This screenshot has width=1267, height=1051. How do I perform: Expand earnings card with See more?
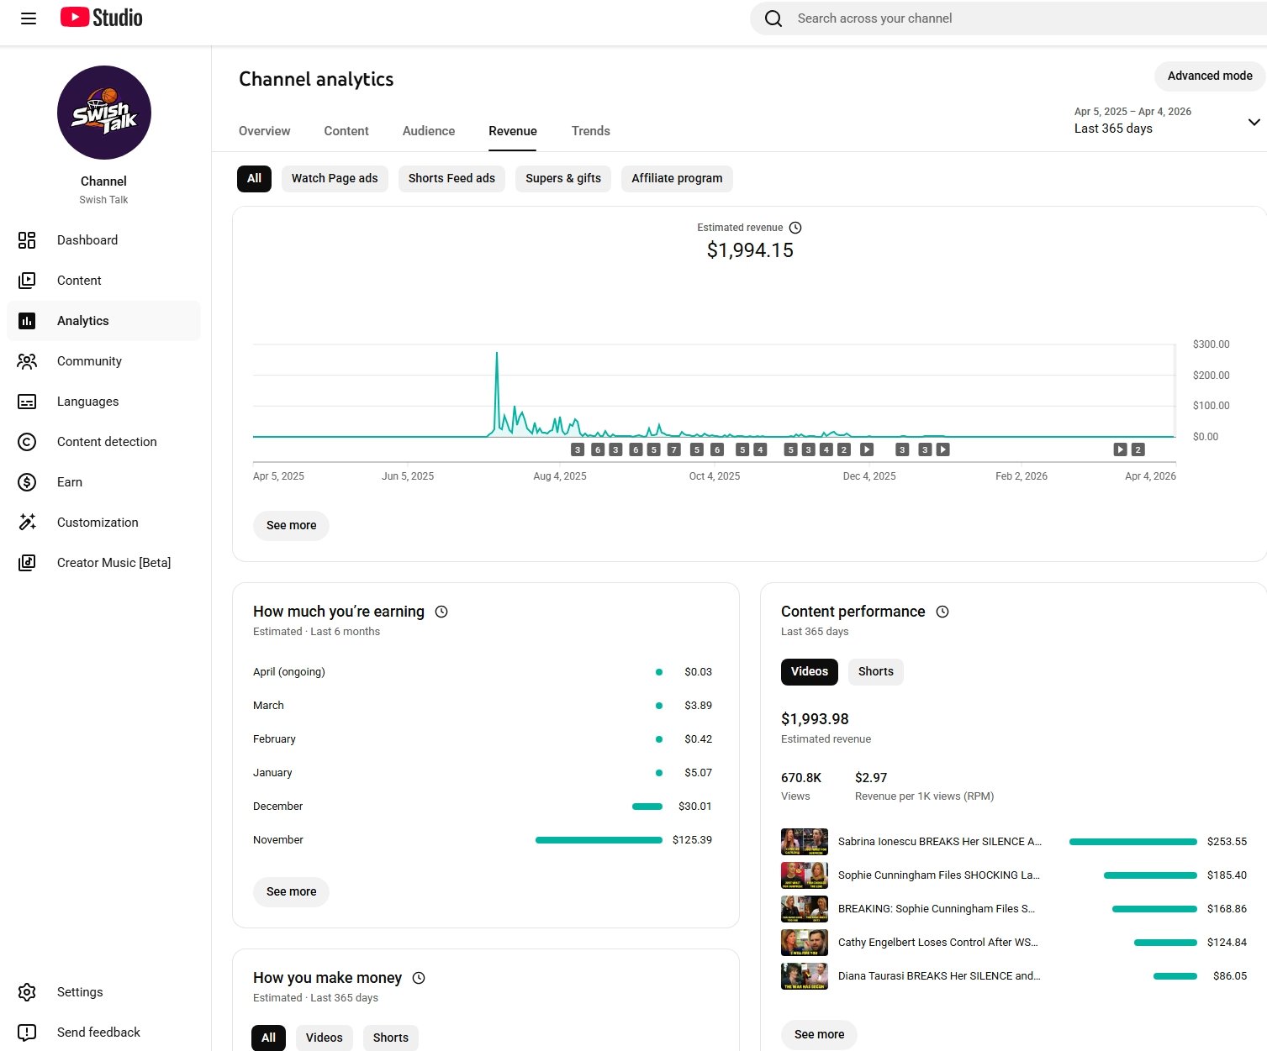pos(291,891)
